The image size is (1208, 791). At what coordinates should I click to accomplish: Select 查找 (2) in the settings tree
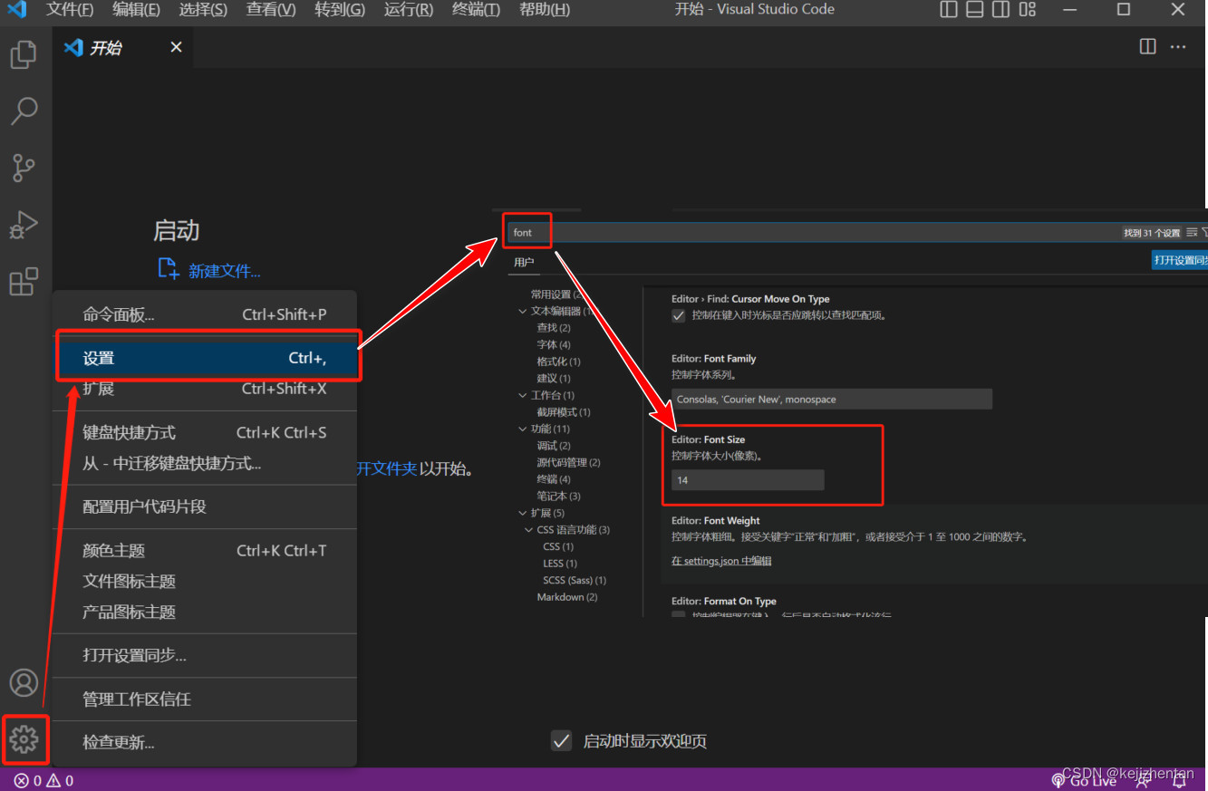click(554, 327)
